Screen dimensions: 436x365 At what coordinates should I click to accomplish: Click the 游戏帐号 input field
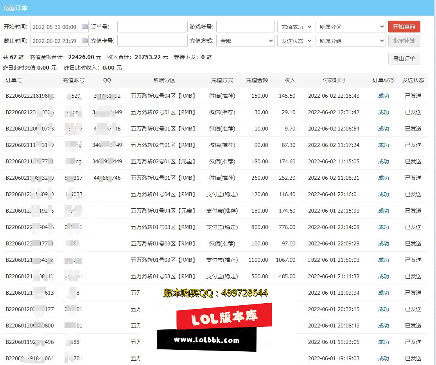click(x=246, y=27)
